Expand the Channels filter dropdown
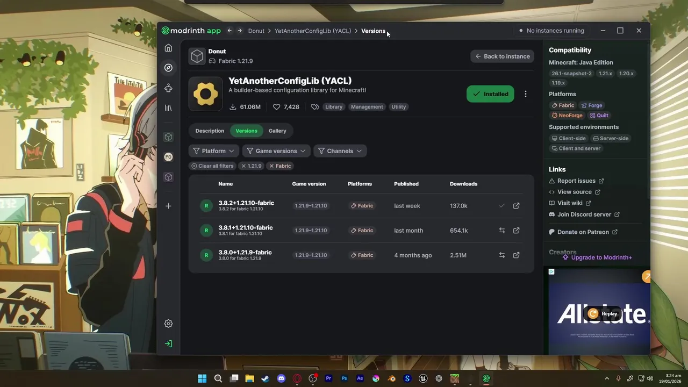Image resolution: width=688 pixels, height=387 pixels. (340, 151)
